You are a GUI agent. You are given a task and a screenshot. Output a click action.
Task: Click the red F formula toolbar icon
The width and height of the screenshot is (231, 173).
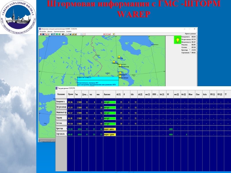(x=46, y=34)
